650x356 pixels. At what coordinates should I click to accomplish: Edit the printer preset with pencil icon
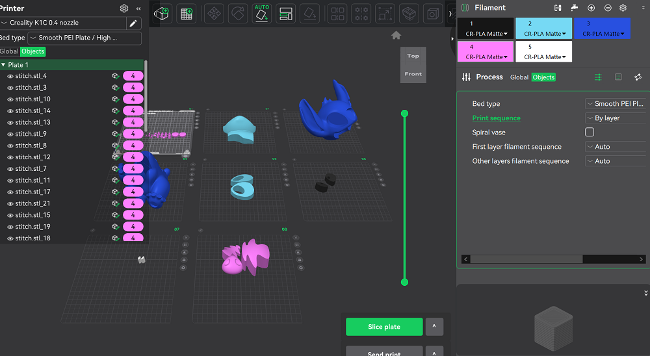pos(133,23)
